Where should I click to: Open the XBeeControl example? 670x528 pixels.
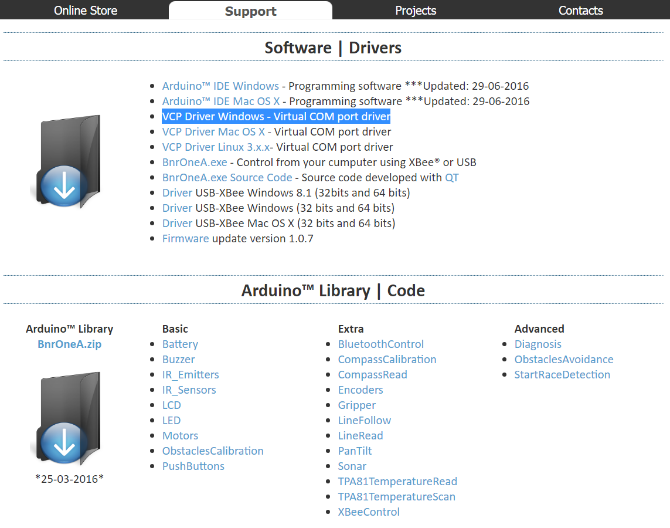coord(369,512)
